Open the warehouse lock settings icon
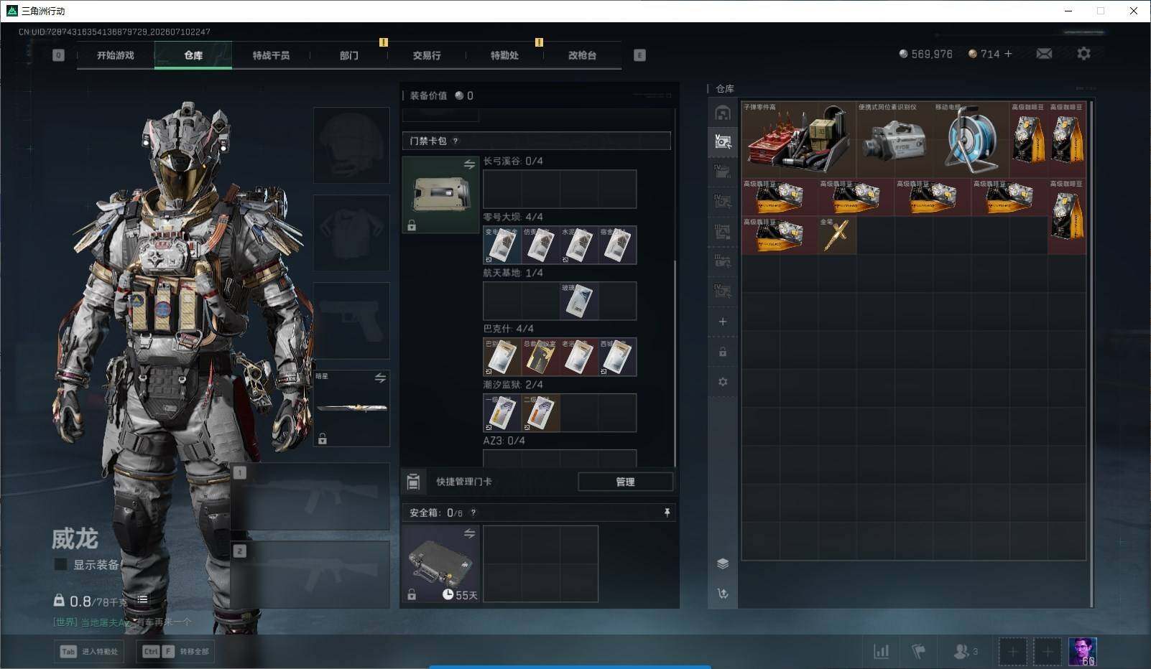The width and height of the screenshot is (1151, 669). (x=723, y=352)
